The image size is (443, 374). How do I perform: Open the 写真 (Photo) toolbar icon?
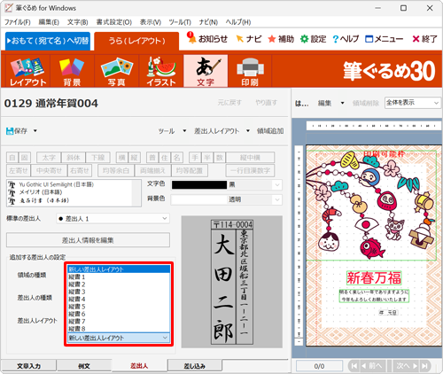(x=116, y=71)
